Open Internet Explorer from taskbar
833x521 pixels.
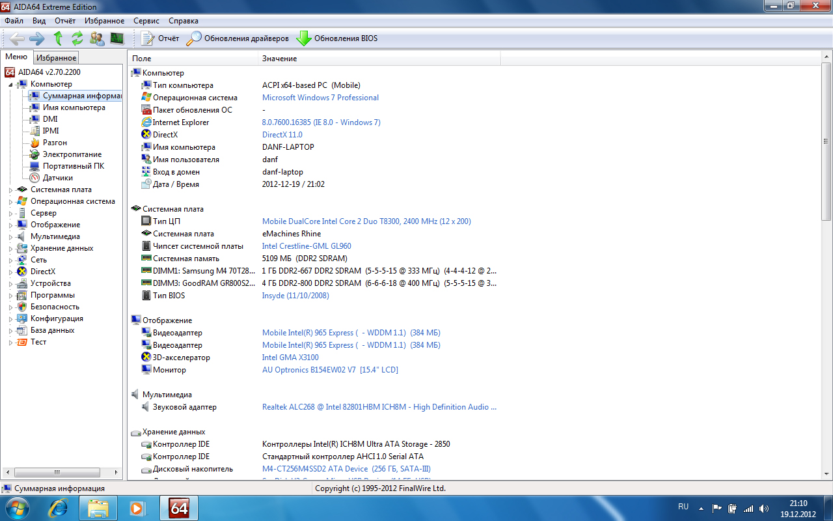(58, 508)
